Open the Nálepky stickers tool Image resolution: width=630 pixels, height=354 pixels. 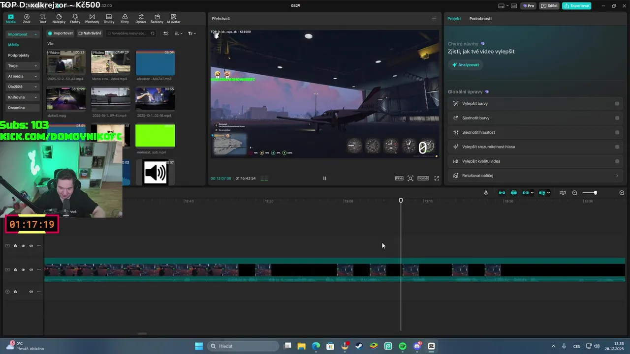(59, 19)
